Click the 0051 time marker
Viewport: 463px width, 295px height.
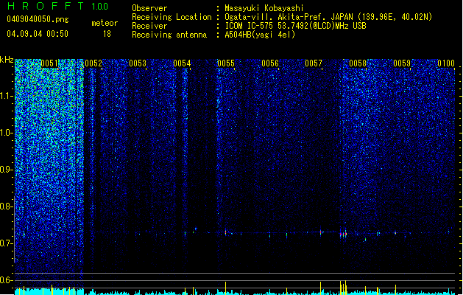point(49,63)
